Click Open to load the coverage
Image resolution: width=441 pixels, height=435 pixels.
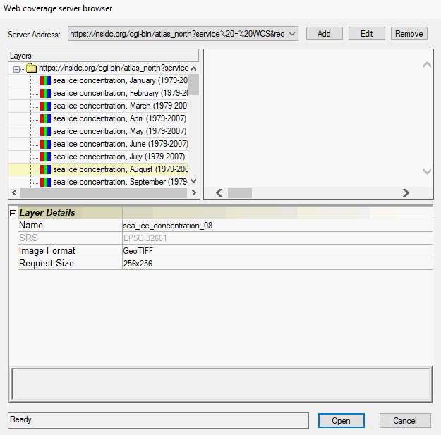tap(341, 421)
